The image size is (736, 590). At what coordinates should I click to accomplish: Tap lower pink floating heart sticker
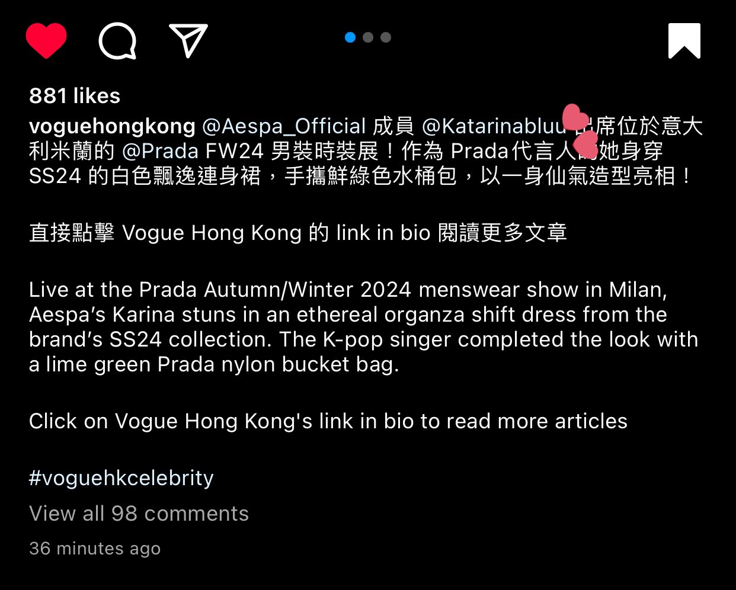(x=586, y=145)
